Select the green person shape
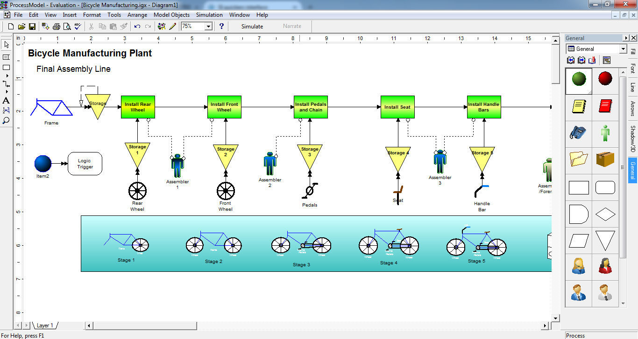The image size is (638, 339). [x=605, y=133]
